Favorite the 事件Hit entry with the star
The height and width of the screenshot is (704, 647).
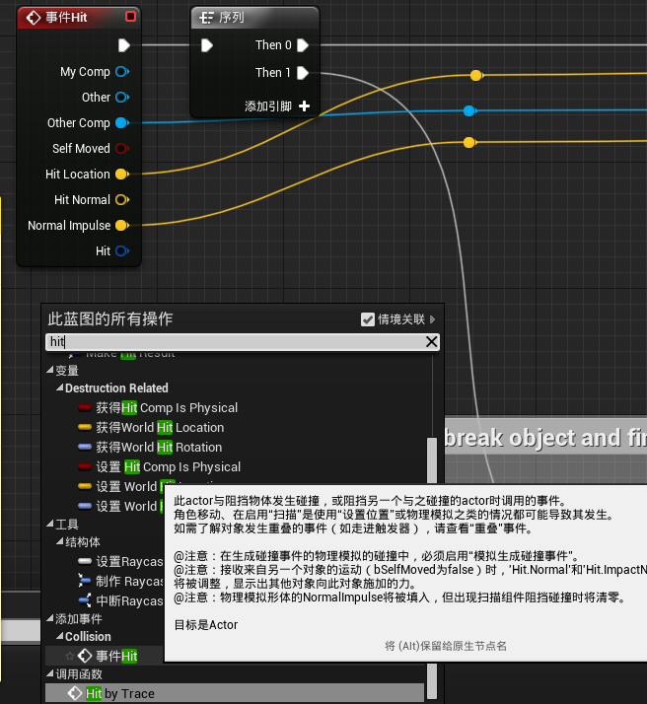click(70, 656)
